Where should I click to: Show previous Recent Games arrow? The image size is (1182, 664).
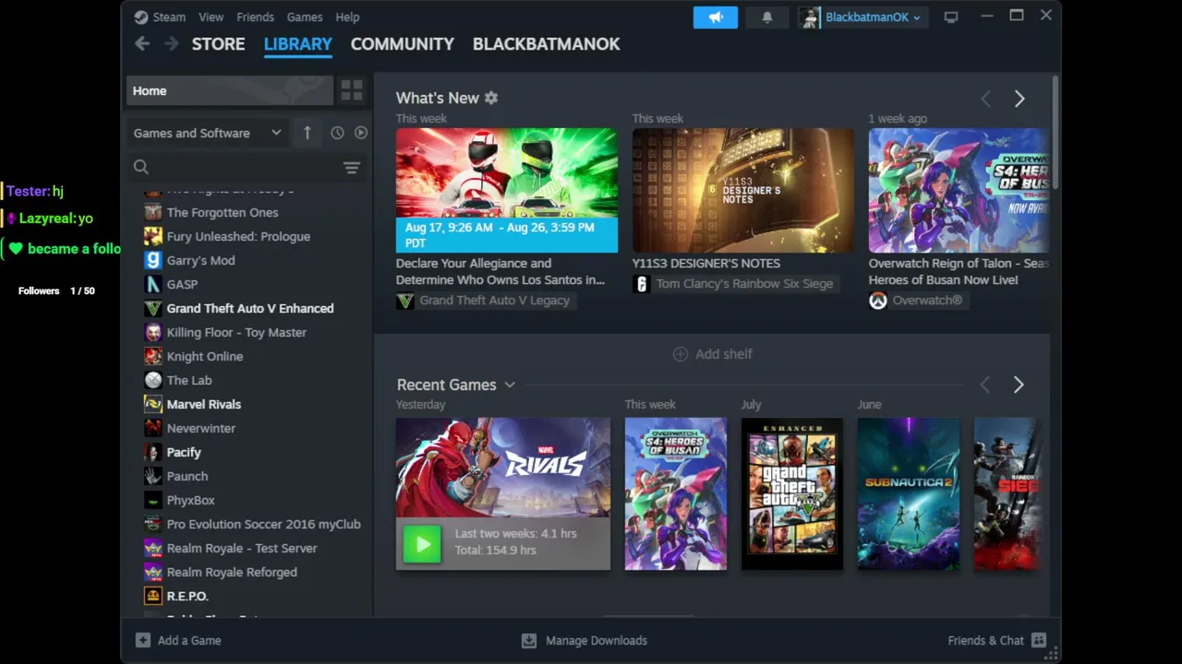point(984,385)
